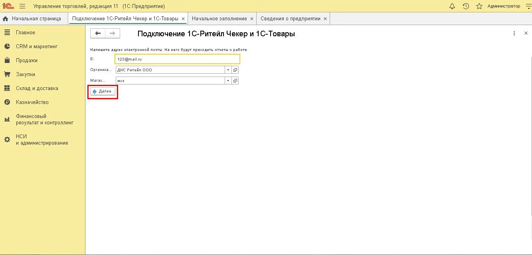This screenshot has width=532, height=255.
Task: Open notifications bell icon
Action: pos(452,6)
